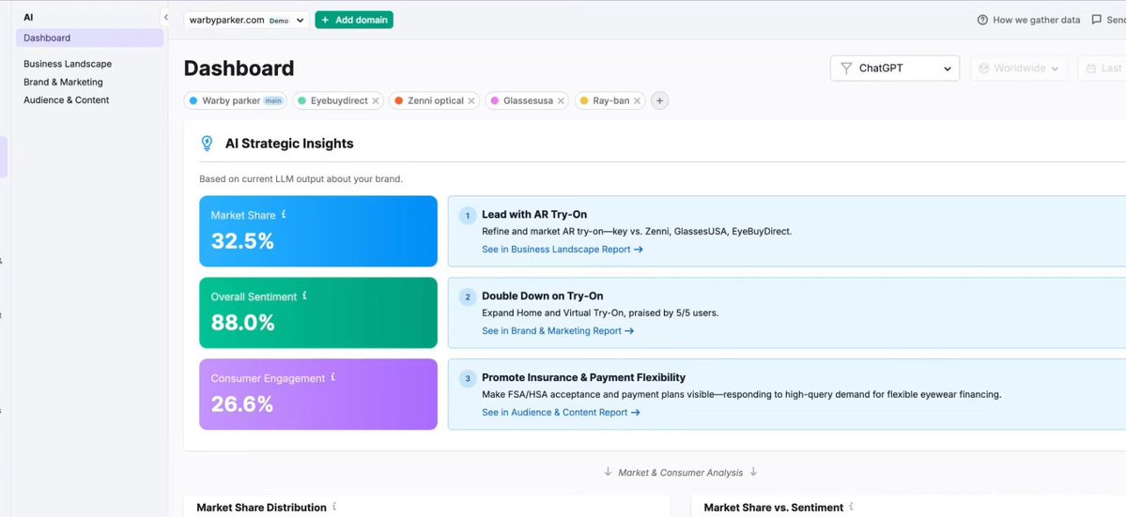This screenshot has width=1126, height=517.
Task: Remove the Eyebuydirect competitor tag
Action: coord(376,101)
